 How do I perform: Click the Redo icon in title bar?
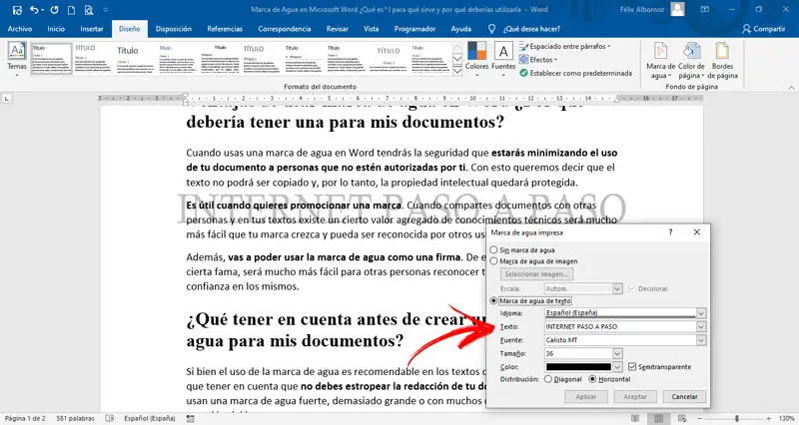click(x=55, y=10)
